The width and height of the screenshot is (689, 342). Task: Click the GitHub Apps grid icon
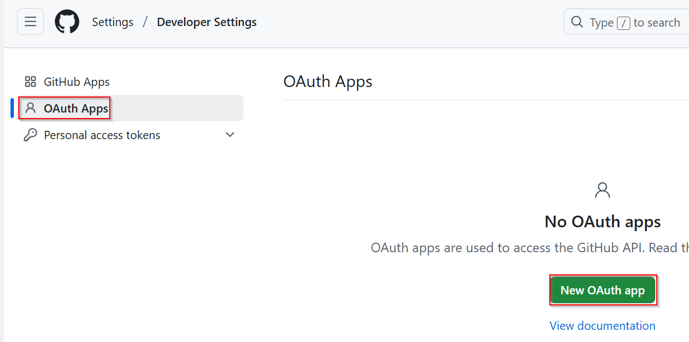click(x=30, y=81)
